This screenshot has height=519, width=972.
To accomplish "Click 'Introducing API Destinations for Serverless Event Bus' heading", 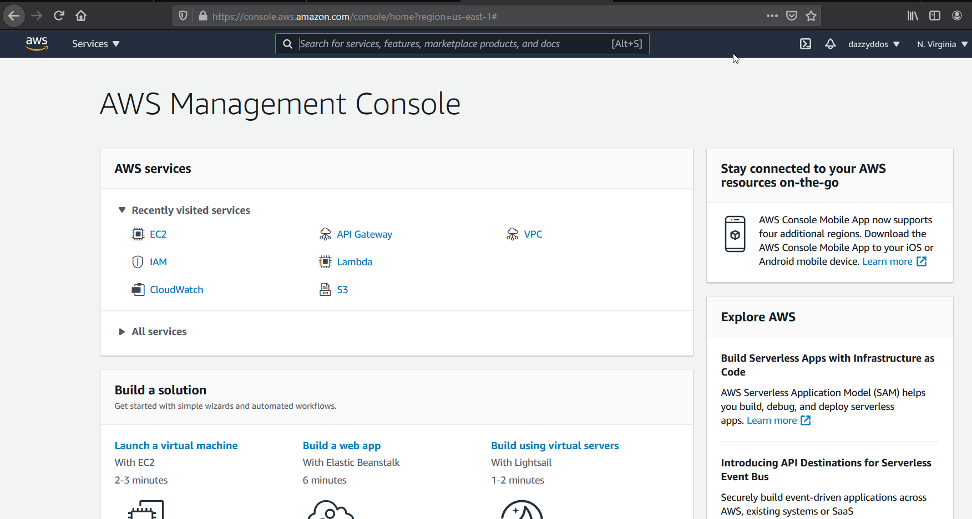I will click(826, 470).
